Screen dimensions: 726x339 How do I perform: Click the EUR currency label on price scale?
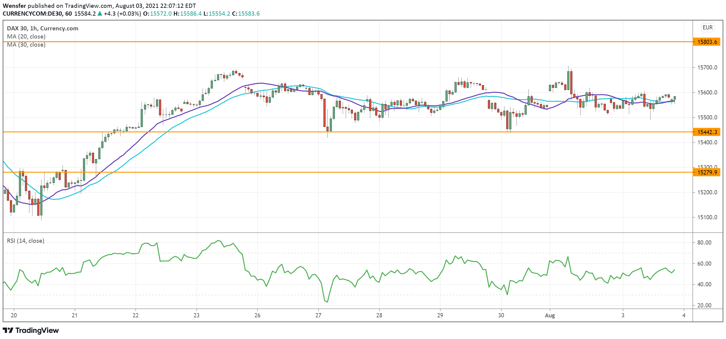(x=708, y=28)
